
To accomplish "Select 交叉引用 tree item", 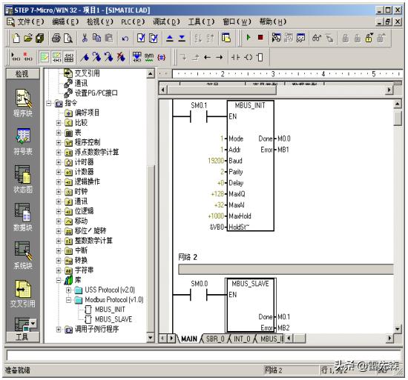I will point(88,73).
